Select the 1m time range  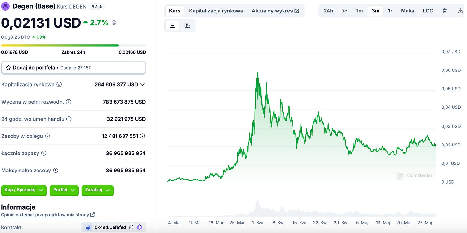pyautogui.click(x=360, y=11)
